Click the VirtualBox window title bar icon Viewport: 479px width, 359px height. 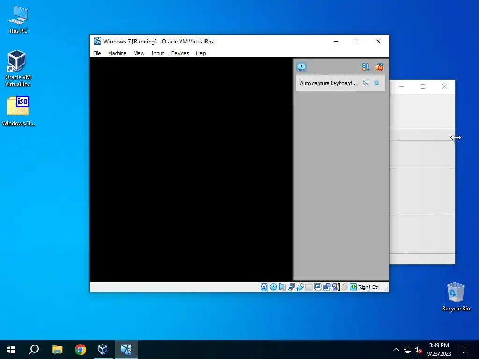tap(97, 41)
